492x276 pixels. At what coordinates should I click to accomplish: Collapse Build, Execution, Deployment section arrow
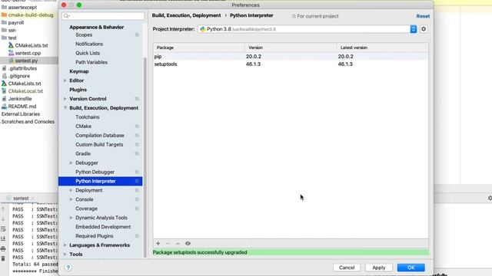point(65,108)
